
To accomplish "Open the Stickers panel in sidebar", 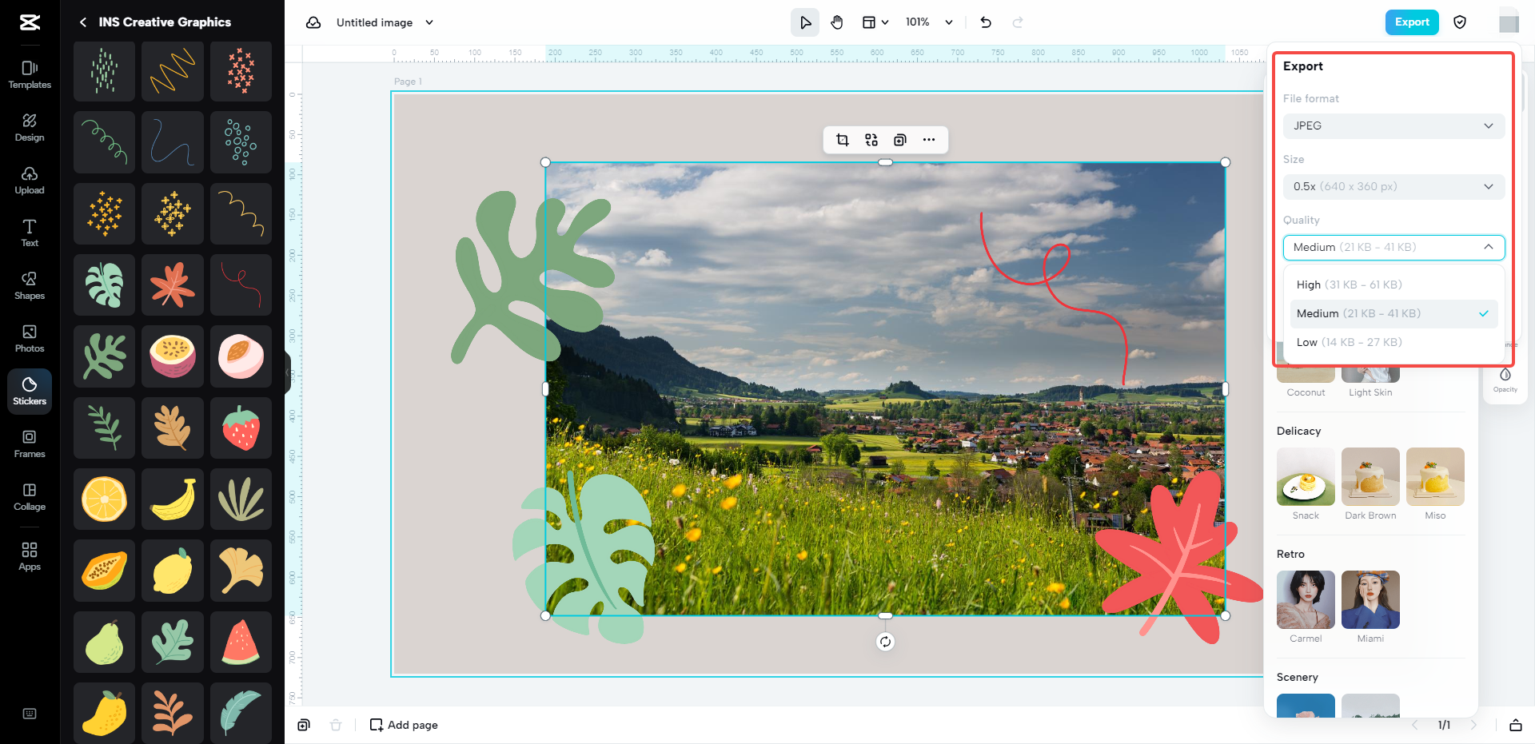I will tap(30, 391).
